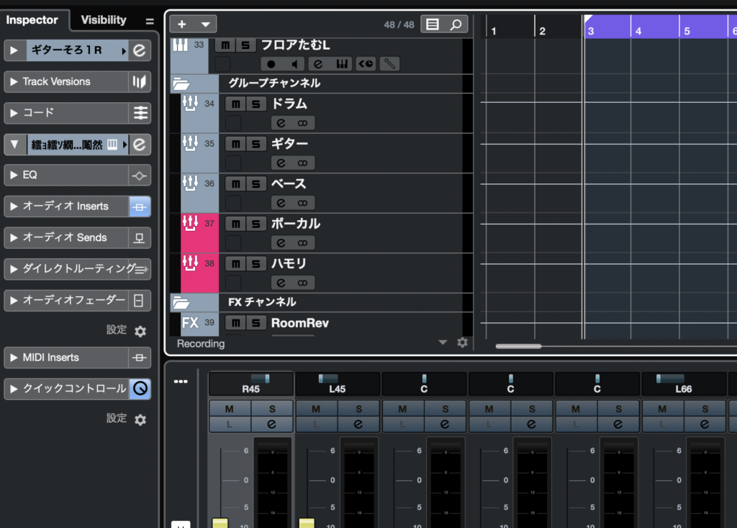Click the クイックコントロール dial icon
Viewport: 737px width, 528px height.
coord(140,389)
